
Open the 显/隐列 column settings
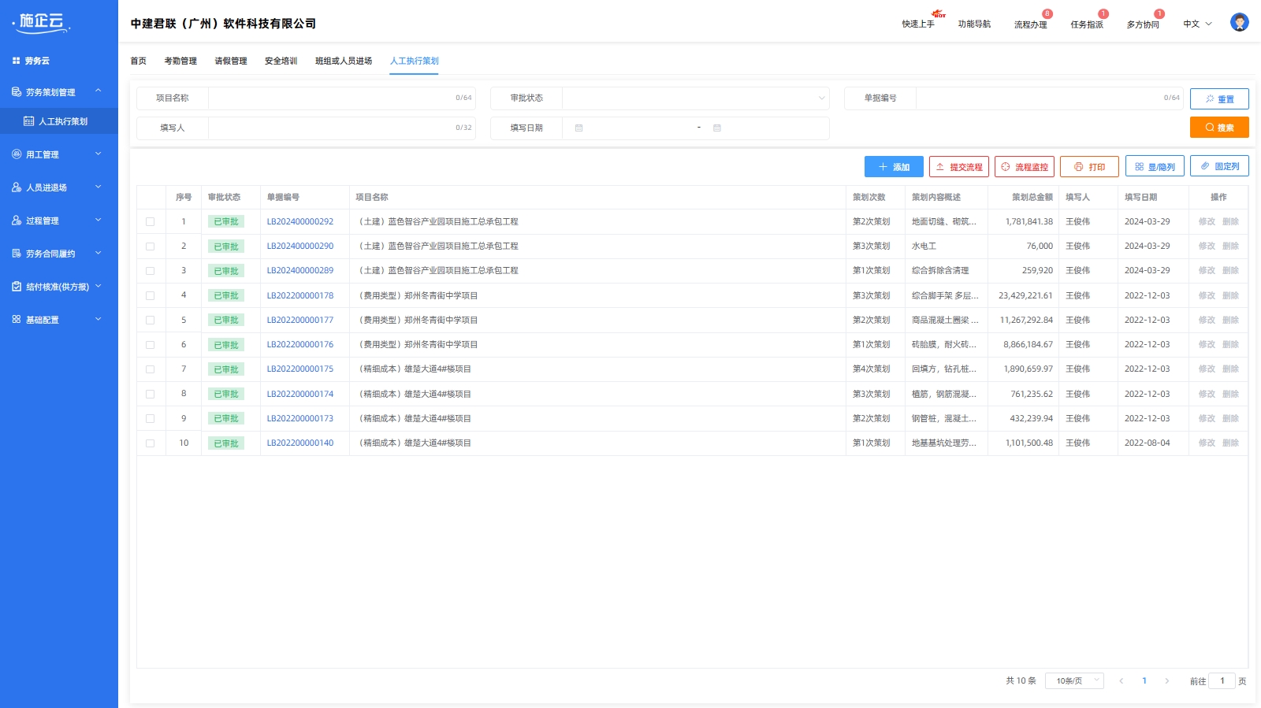point(1154,167)
